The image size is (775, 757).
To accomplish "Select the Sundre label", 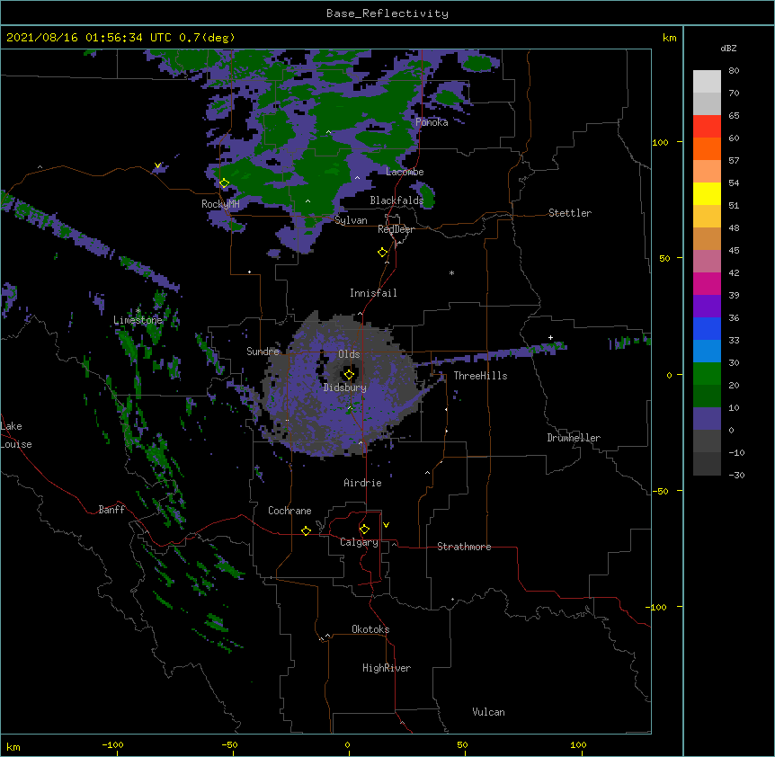I will (263, 352).
